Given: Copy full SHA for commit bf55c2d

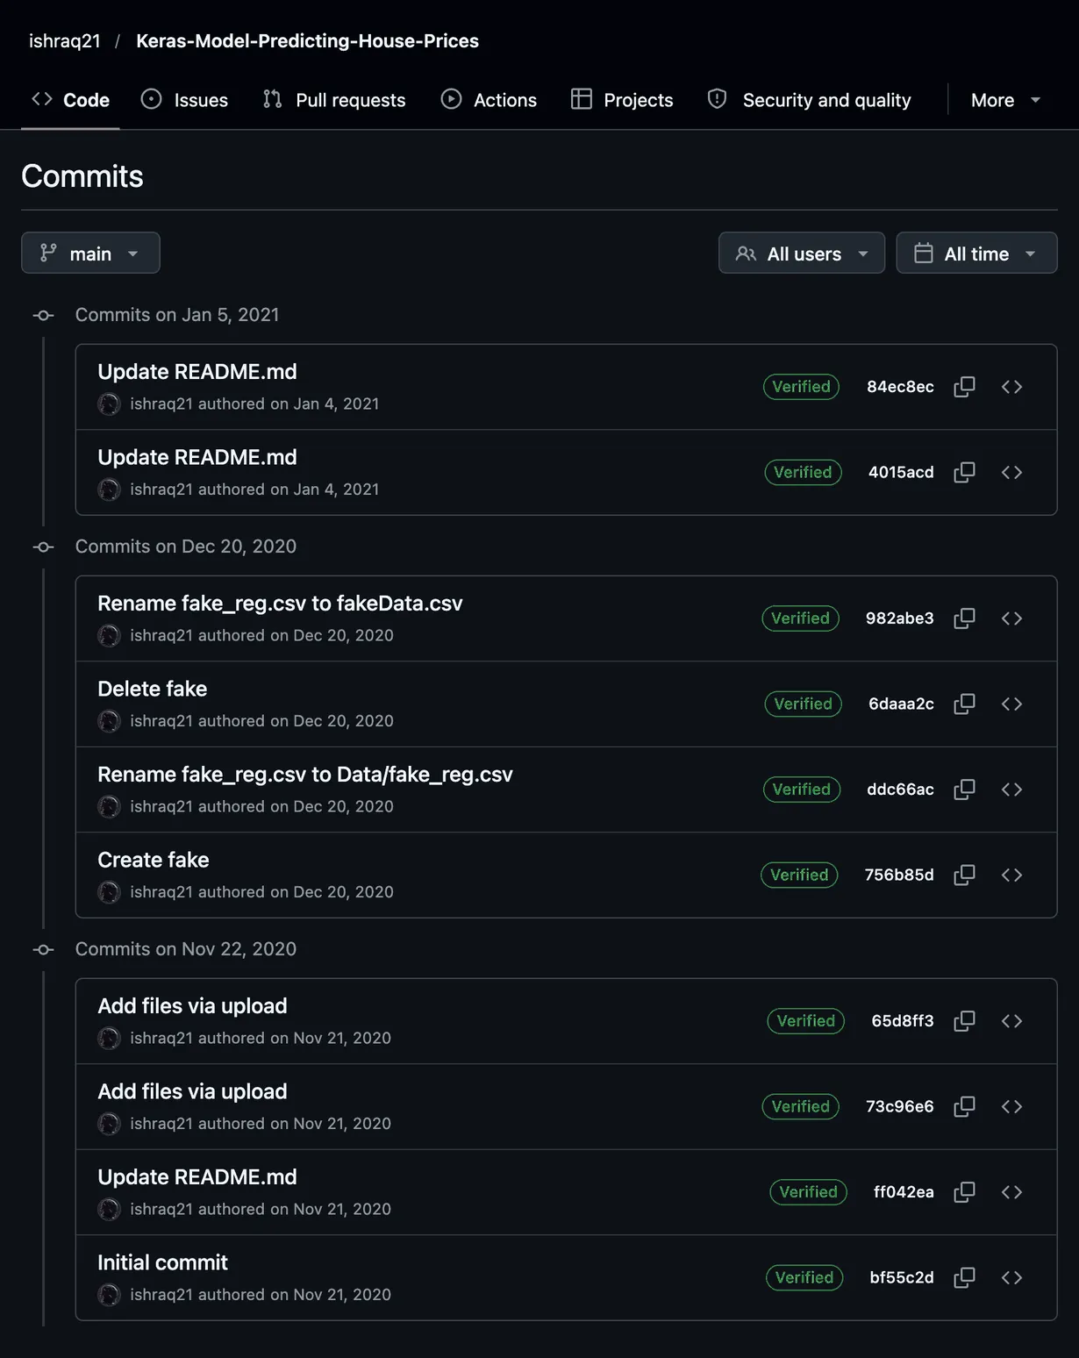Looking at the screenshot, I should pyautogui.click(x=964, y=1277).
